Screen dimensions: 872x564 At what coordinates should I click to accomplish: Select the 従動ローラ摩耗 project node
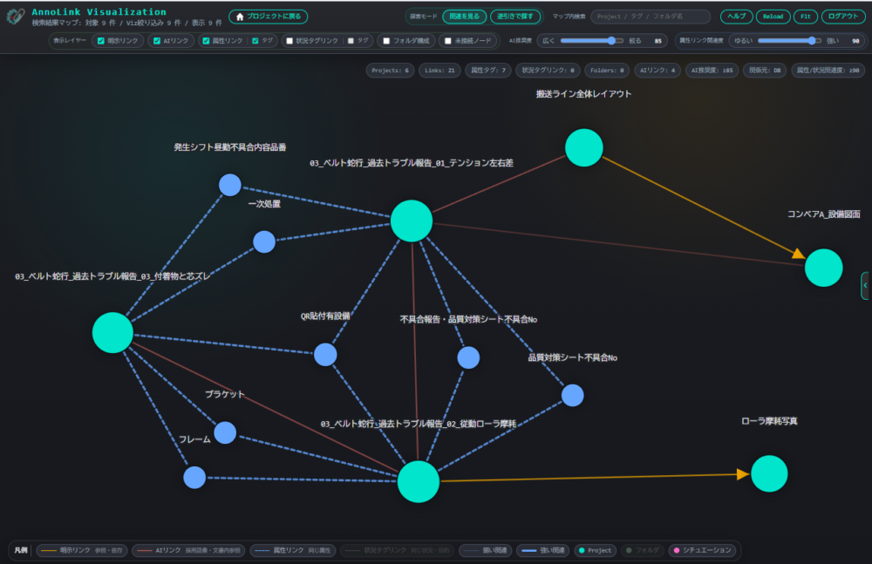click(x=419, y=481)
